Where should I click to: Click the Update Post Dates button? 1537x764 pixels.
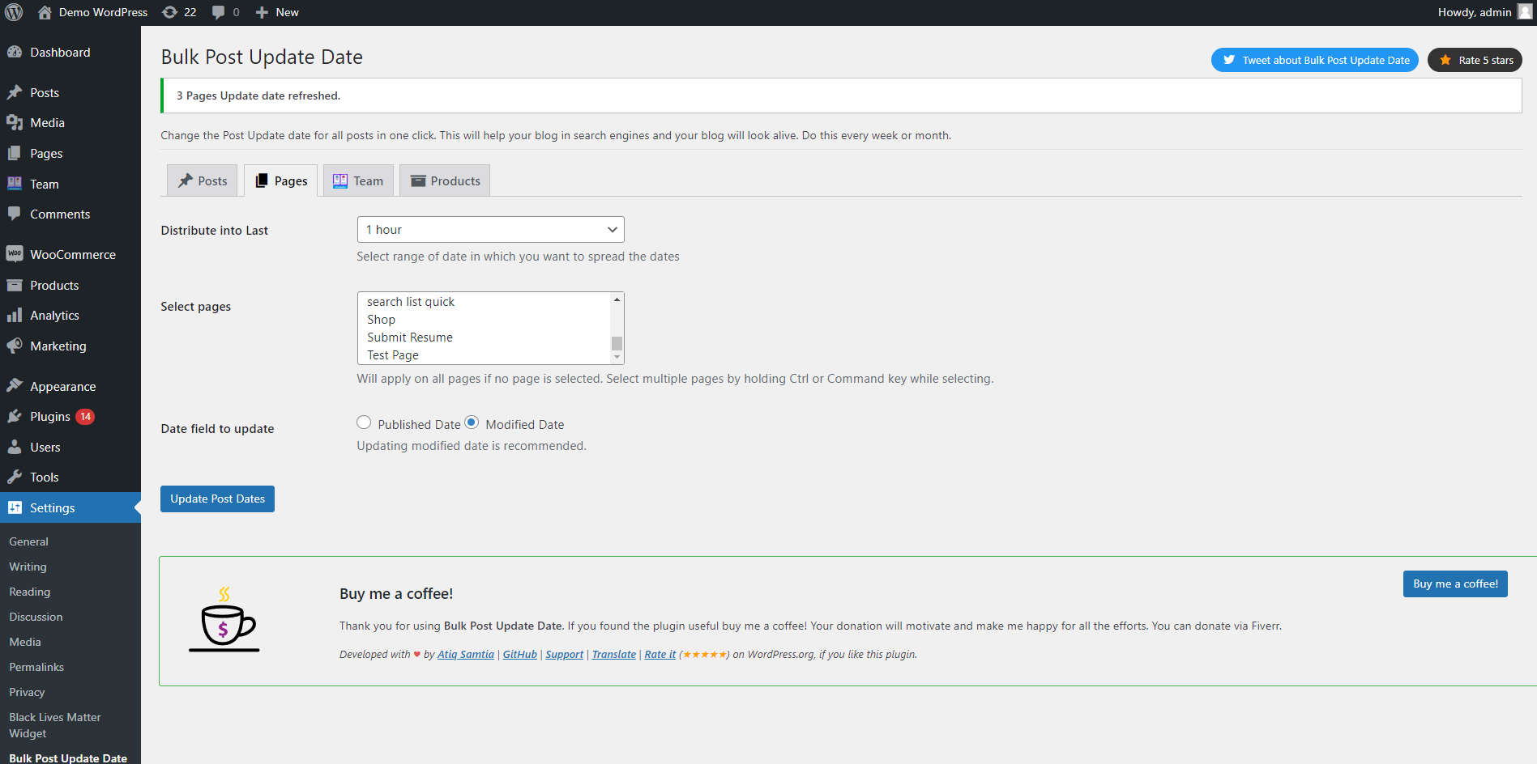(217, 499)
